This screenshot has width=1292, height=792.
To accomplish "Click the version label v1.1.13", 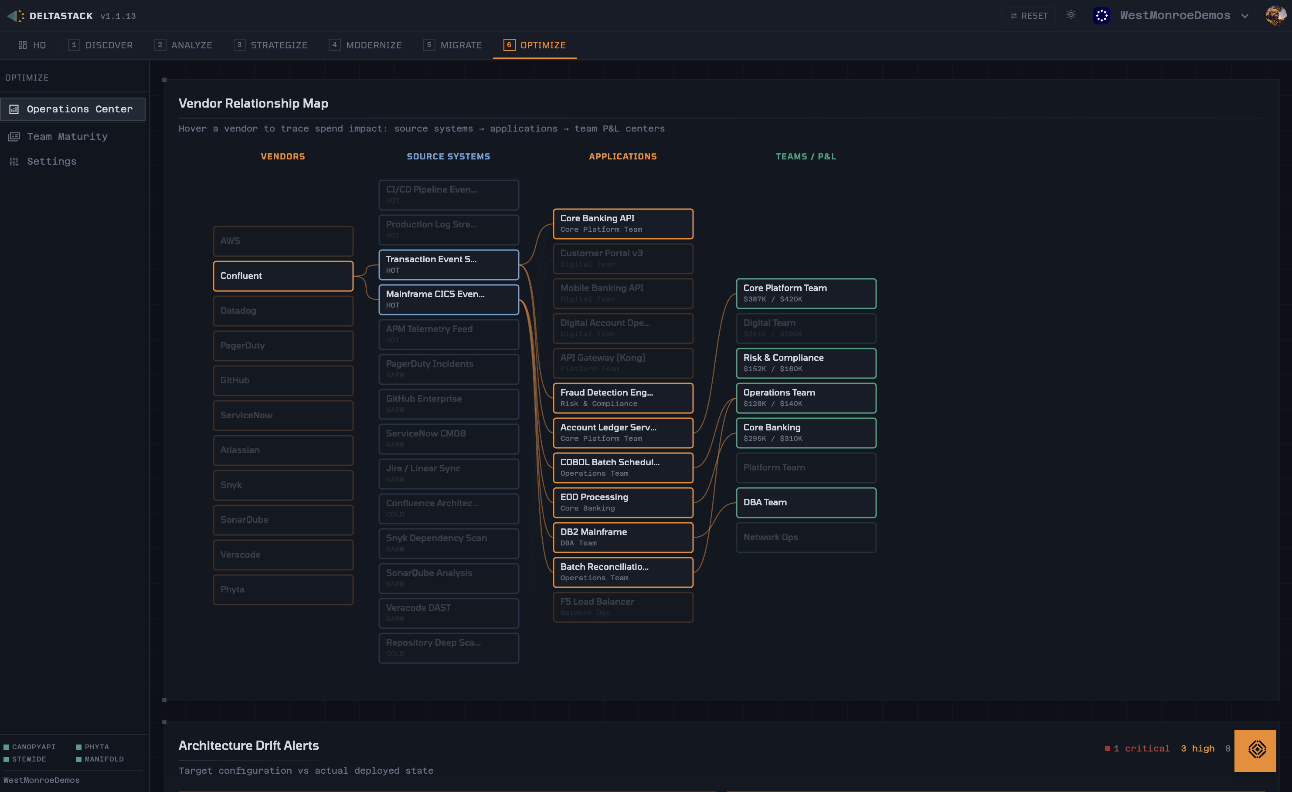I will coord(118,16).
